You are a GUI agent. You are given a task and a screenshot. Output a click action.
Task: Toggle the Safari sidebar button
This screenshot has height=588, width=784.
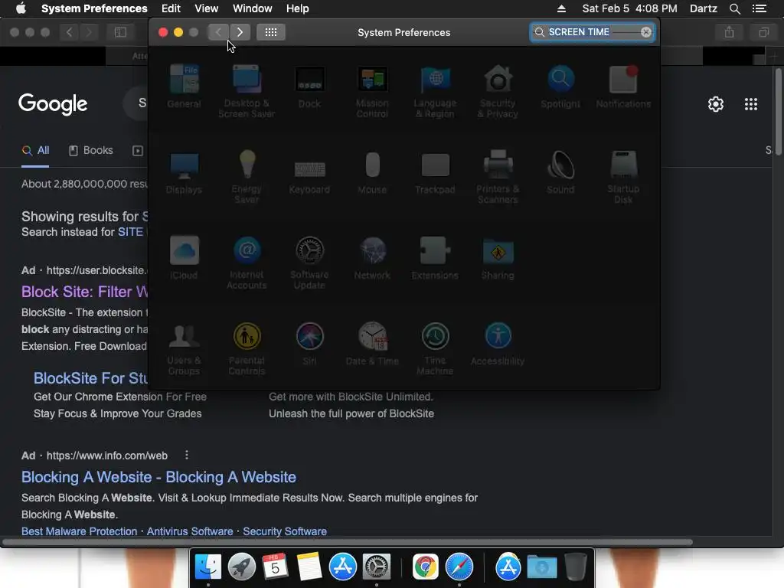[120, 32]
